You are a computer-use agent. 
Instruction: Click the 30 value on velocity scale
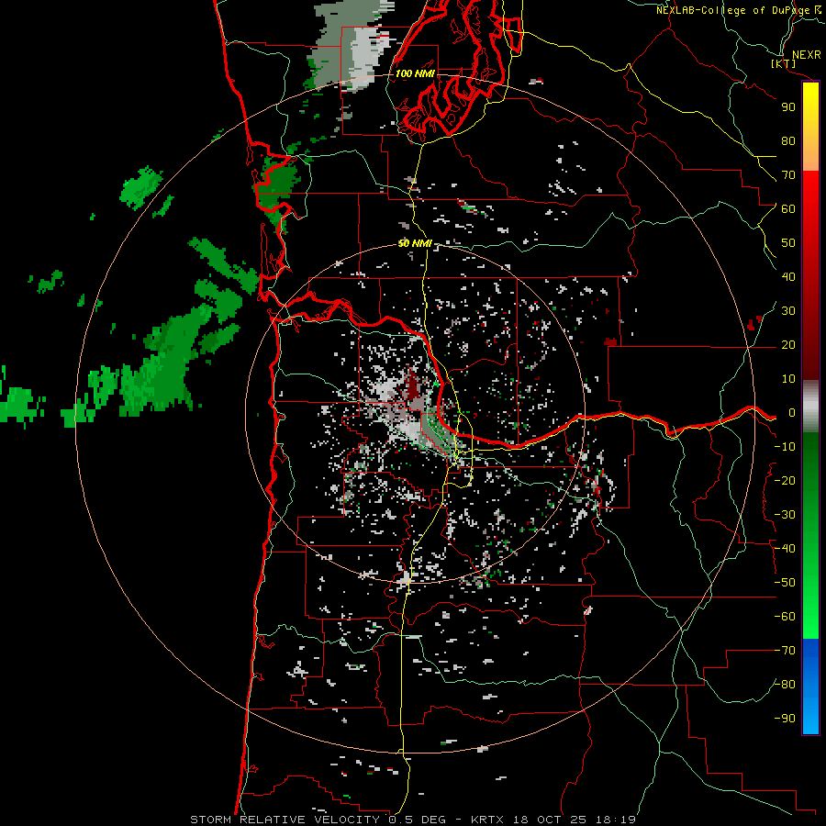coord(788,311)
